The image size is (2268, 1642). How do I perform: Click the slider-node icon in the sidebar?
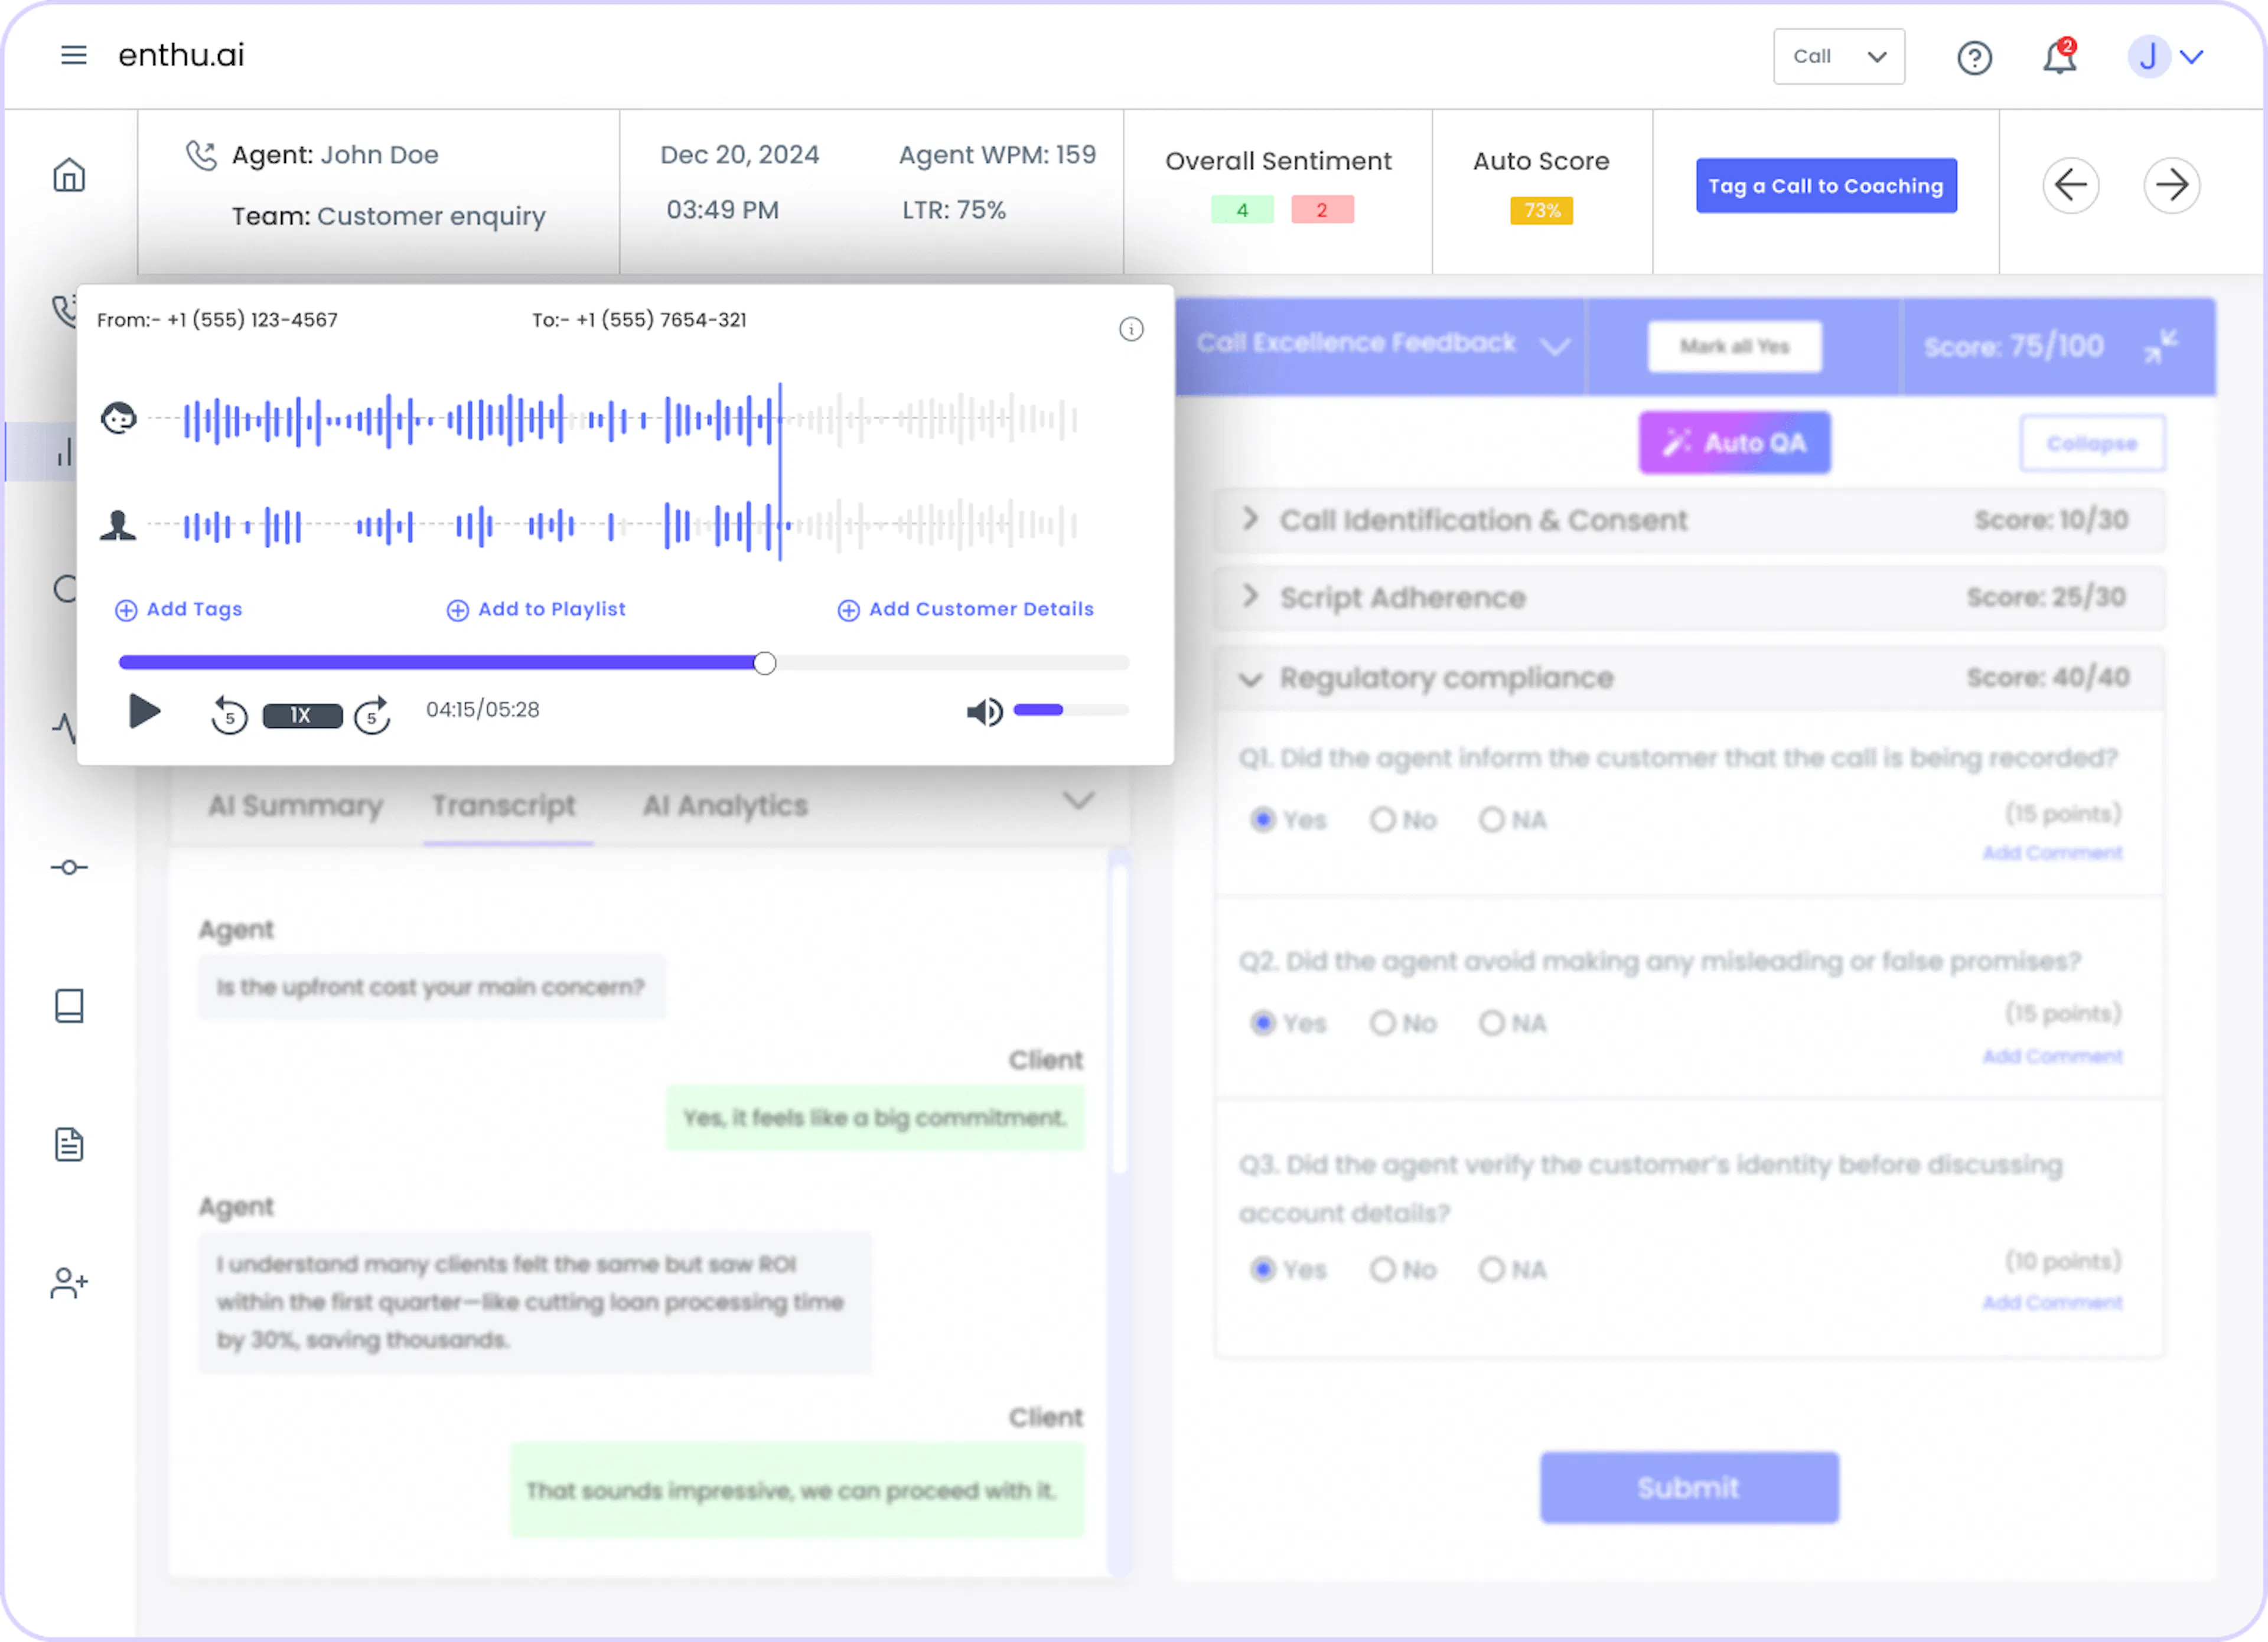[69, 867]
